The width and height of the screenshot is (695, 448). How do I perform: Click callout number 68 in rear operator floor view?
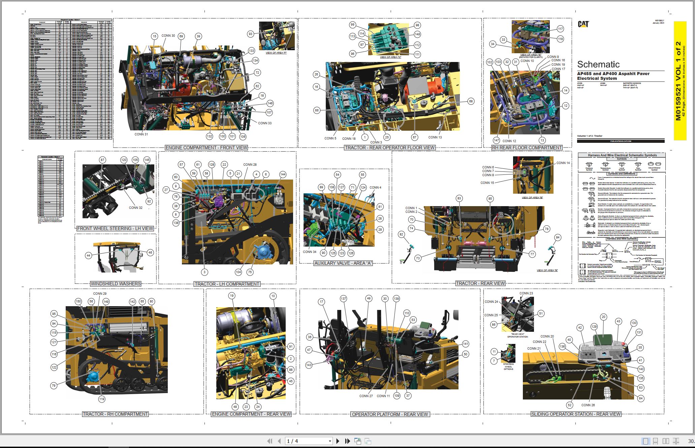(471, 101)
